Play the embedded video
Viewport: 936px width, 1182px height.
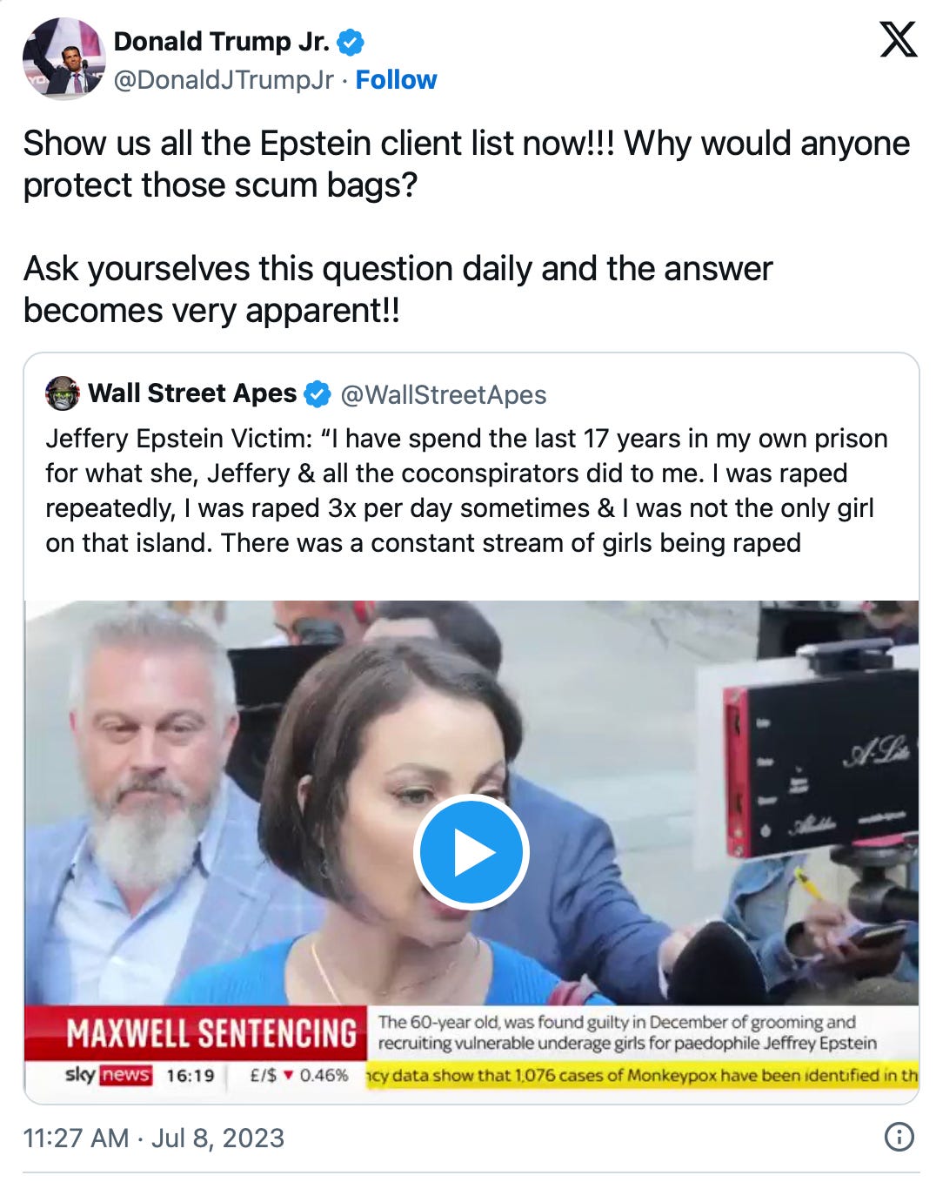[471, 852]
